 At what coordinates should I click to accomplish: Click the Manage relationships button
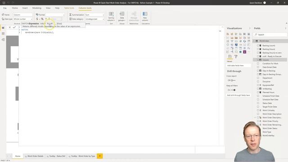(134, 17)
